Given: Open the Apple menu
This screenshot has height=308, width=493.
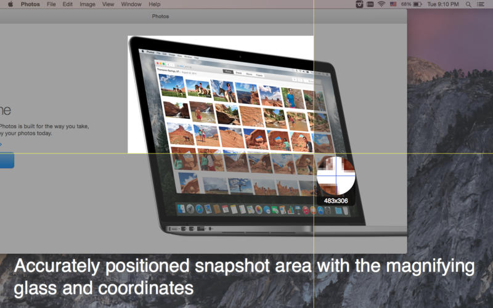Looking at the screenshot, I should tap(10, 4).
